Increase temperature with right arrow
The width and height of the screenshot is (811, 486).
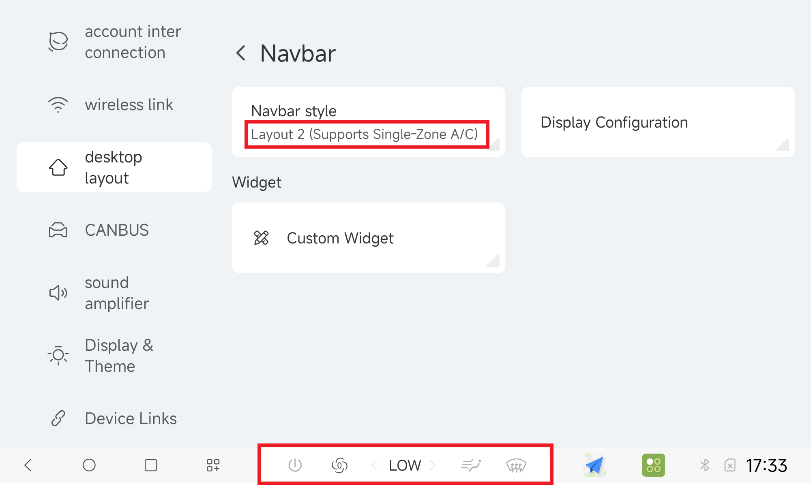point(432,465)
